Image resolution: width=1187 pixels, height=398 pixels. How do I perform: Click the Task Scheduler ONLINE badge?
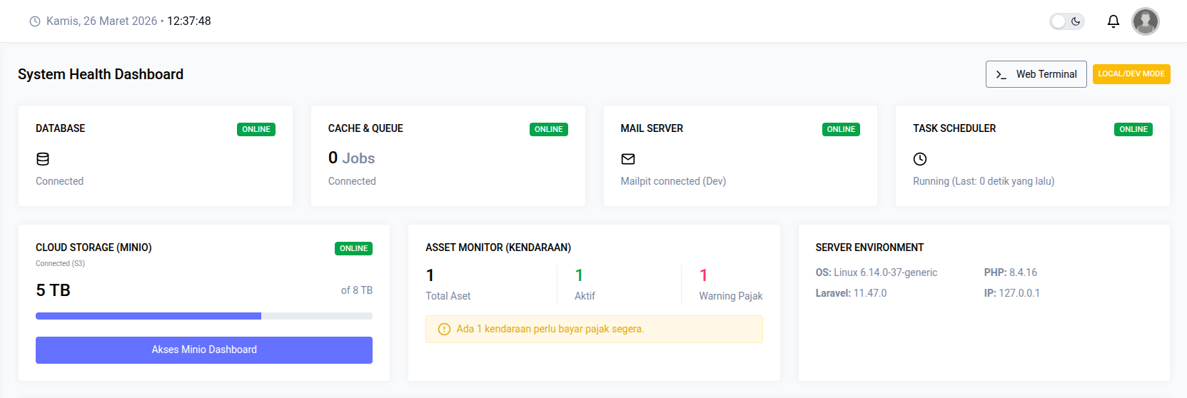click(x=1133, y=129)
